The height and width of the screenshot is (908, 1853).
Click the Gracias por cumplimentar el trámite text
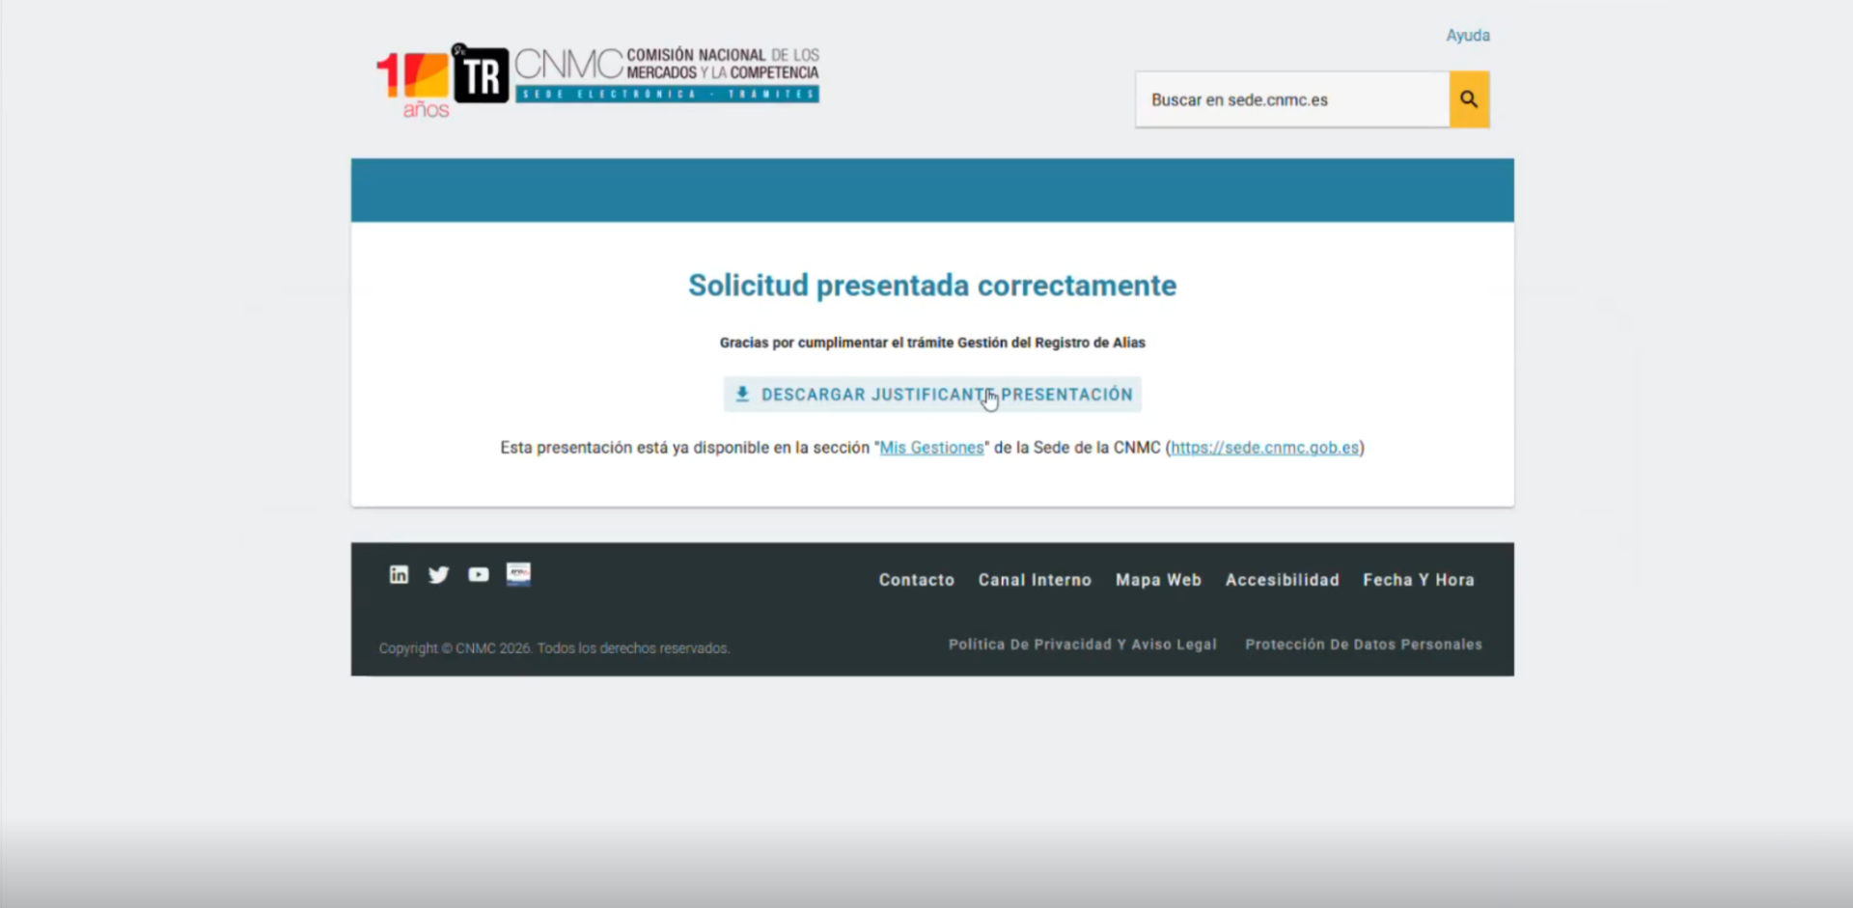coord(932,343)
